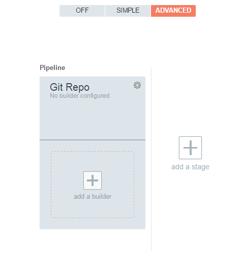Click the top edge of dashed builder box
This screenshot has height=256, width=244.
tap(93, 151)
